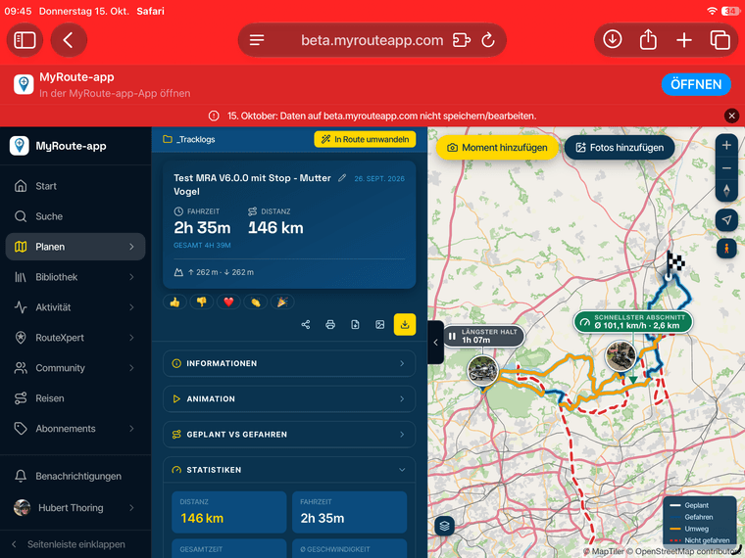Click In Route umwandeln button
The image size is (745, 558).
[365, 139]
